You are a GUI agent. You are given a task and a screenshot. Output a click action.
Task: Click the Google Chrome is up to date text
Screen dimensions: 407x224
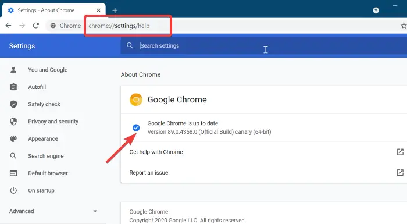[183, 123]
